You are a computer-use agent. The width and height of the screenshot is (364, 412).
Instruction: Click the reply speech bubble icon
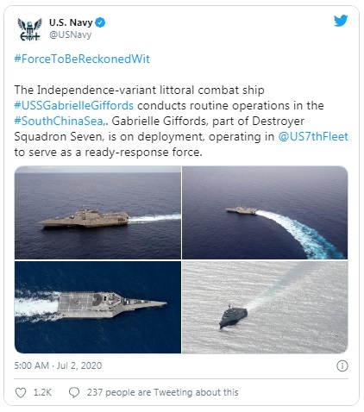tap(74, 392)
